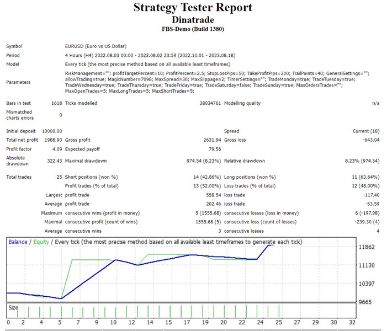Click the Maximal drawdown value 974.54 (8.23%)
387x331 pixels.
(204, 161)
